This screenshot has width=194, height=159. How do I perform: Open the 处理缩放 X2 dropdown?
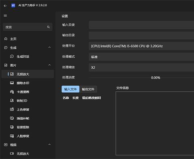point(141,68)
